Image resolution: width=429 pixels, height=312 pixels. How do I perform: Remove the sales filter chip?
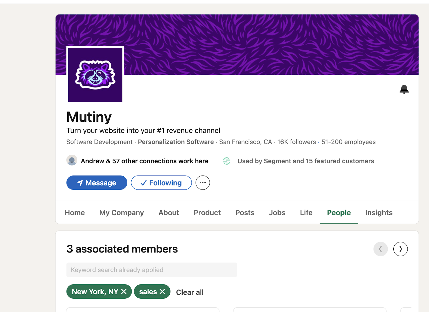click(x=162, y=291)
